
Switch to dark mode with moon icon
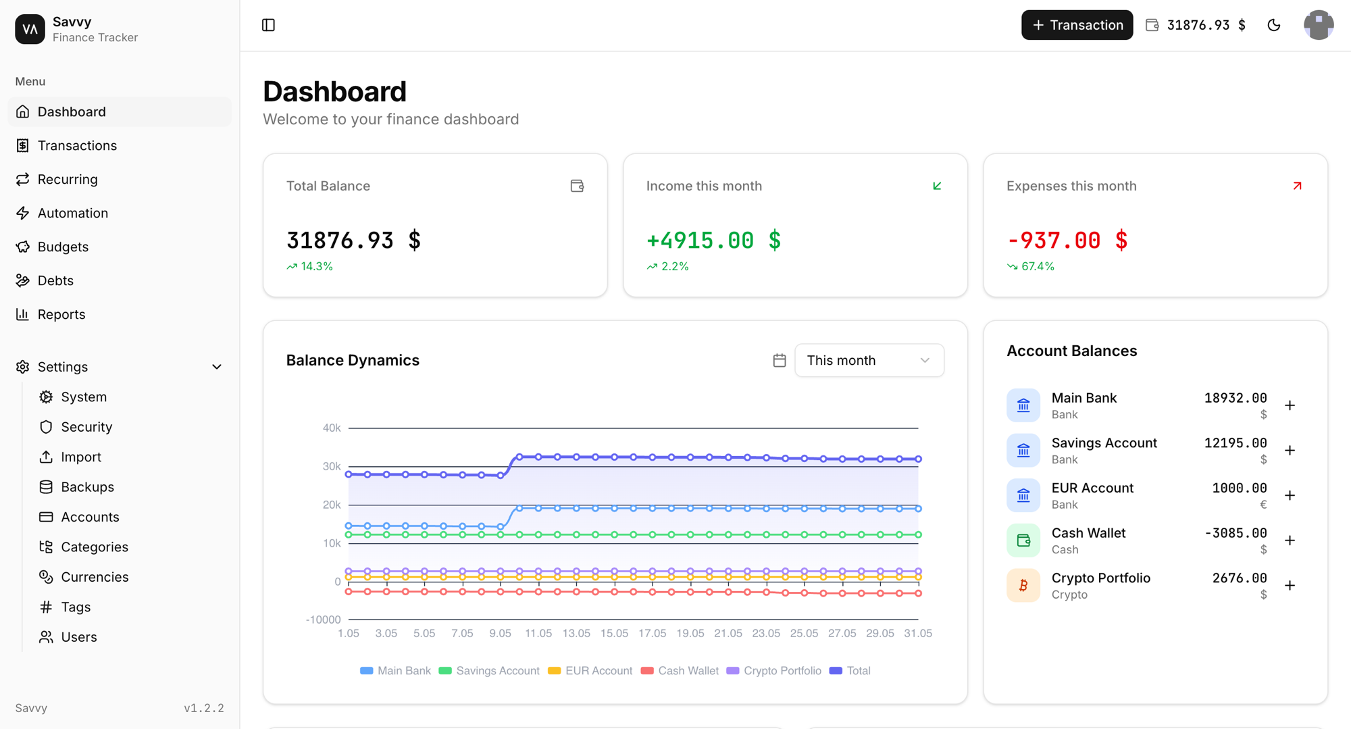[1274, 25]
